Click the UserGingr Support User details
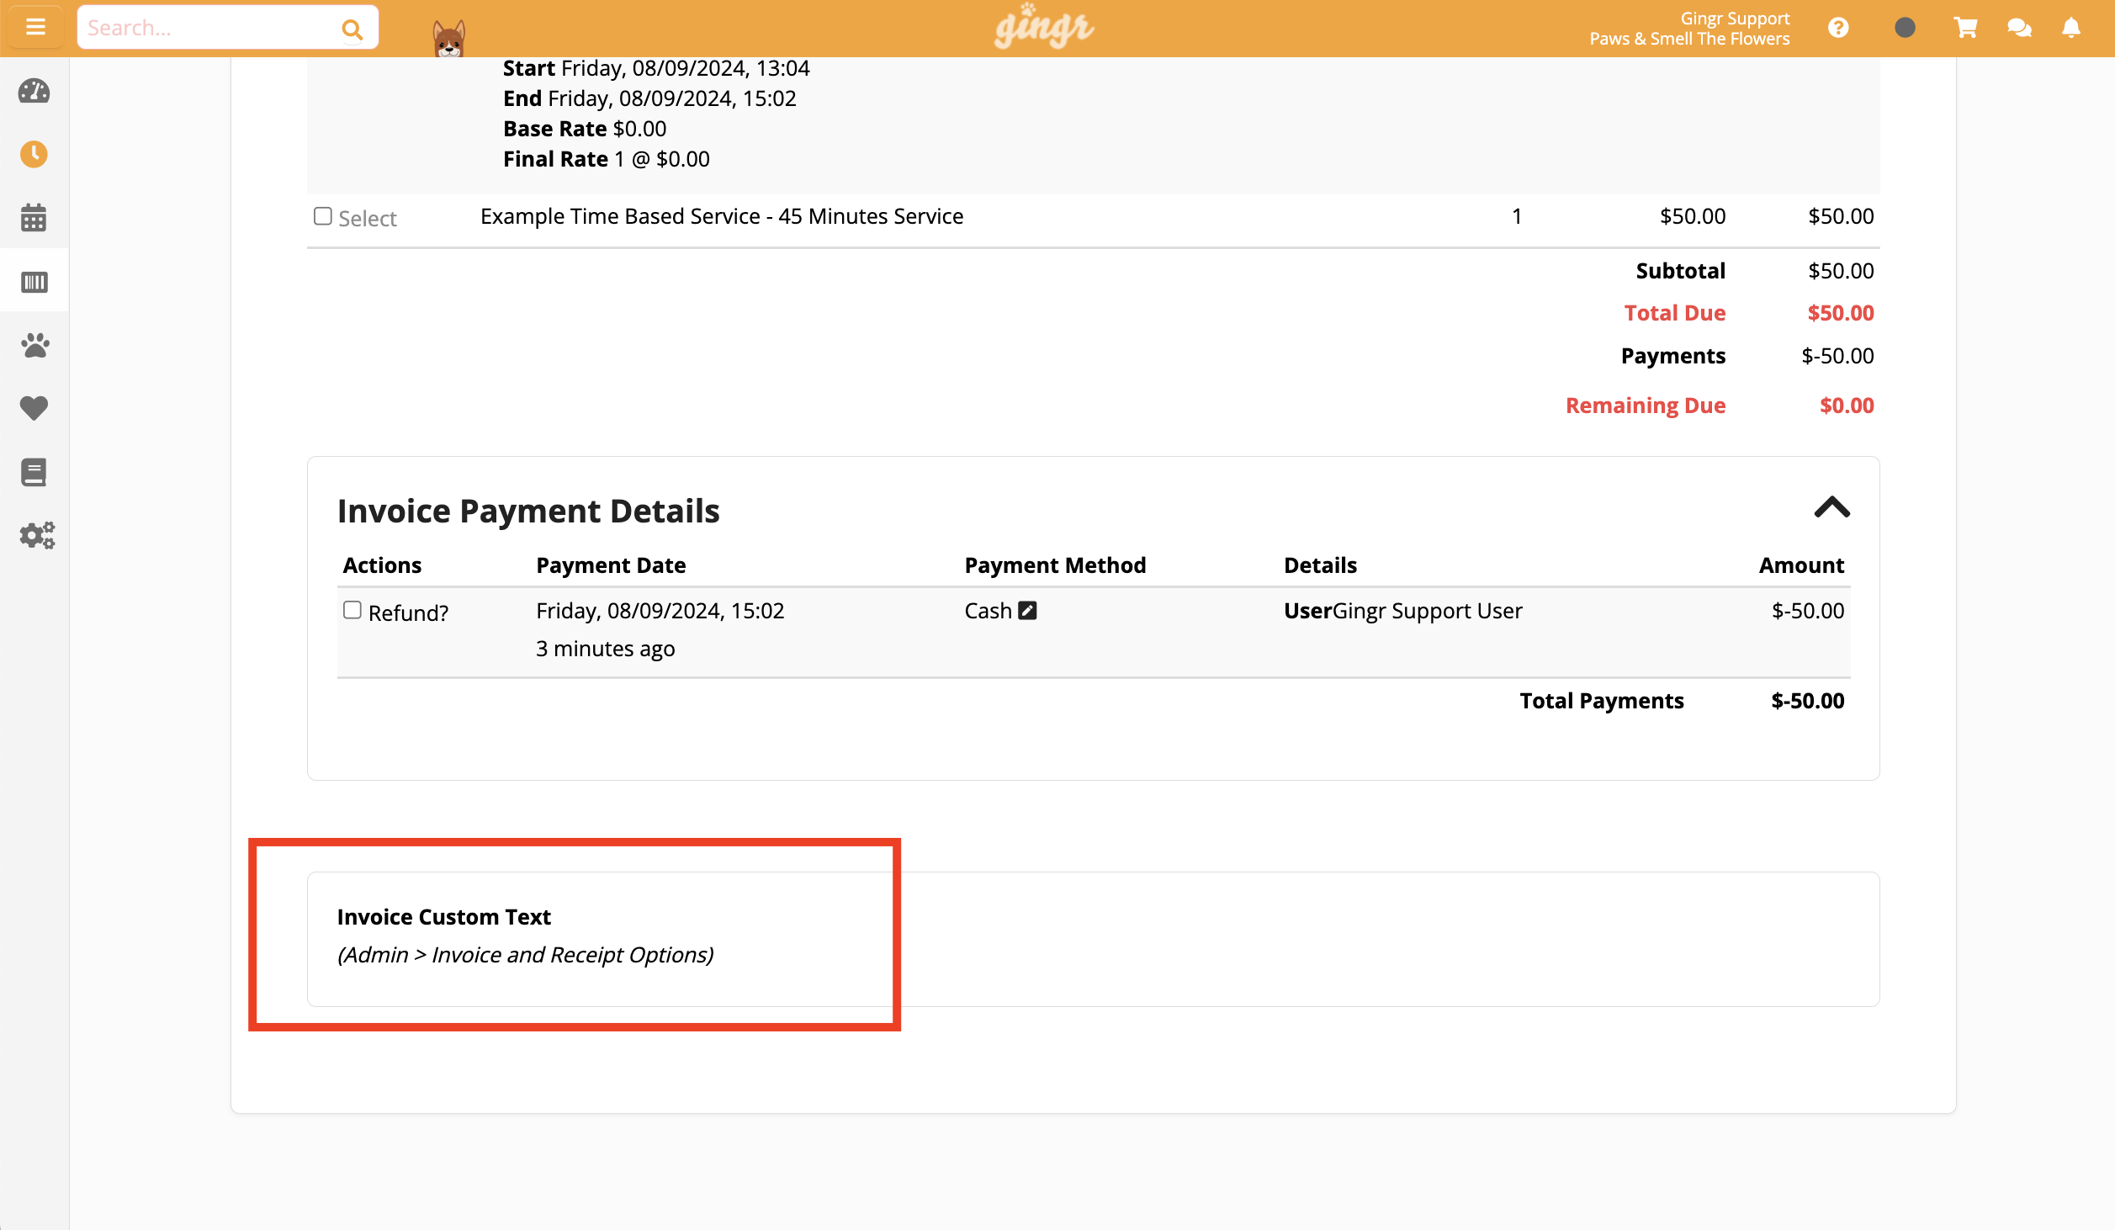Viewport: 2115px width, 1230px height. (1402, 611)
